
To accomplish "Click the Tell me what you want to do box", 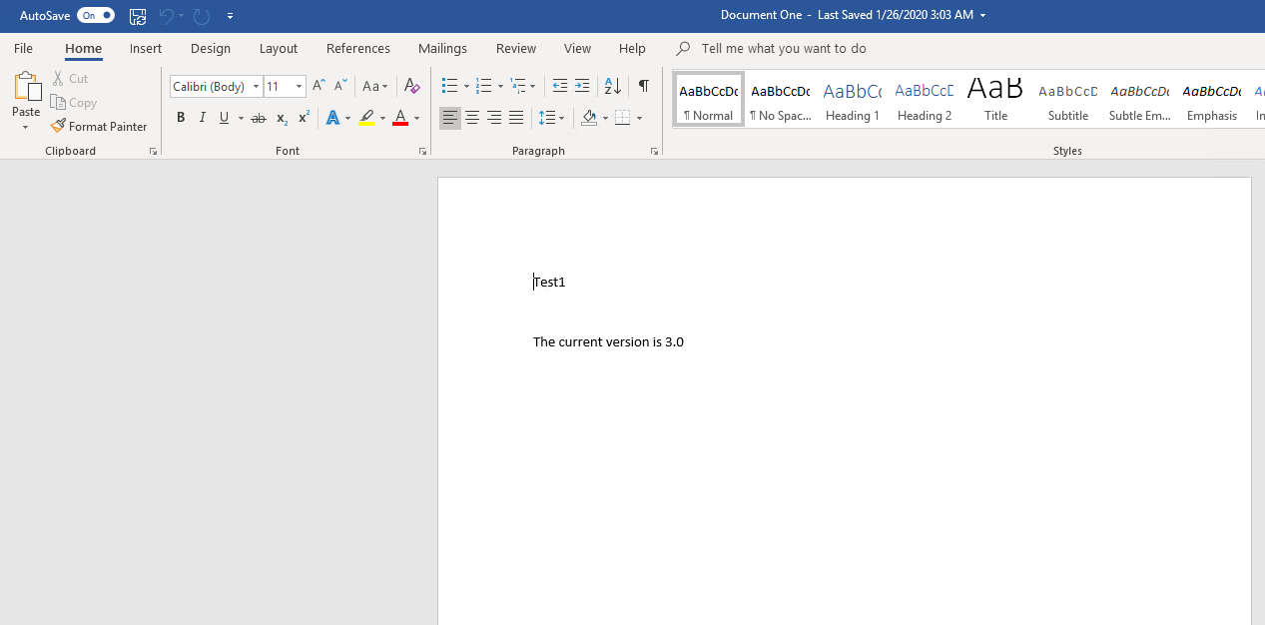I will (x=784, y=48).
